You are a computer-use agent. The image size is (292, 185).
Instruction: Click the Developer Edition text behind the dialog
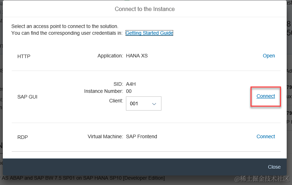click(x=144, y=178)
